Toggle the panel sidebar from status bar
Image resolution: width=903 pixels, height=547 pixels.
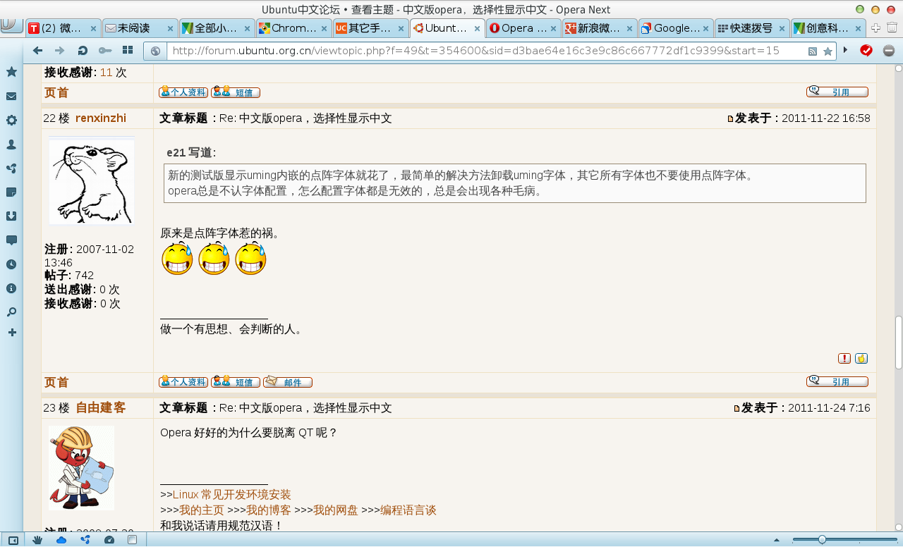click(x=13, y=540)
